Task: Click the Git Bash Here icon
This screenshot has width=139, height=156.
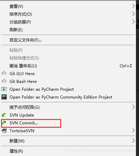Action: tap(4, 82)
